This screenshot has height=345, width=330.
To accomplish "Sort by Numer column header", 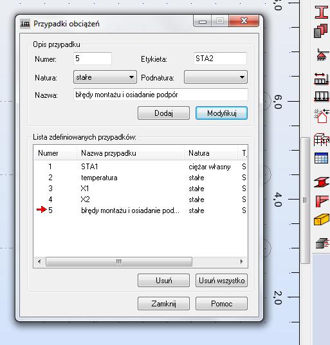I will 55,153.
